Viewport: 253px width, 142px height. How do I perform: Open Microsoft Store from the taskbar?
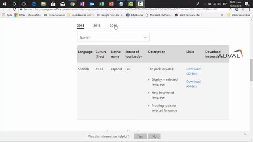tap(53, 4)
